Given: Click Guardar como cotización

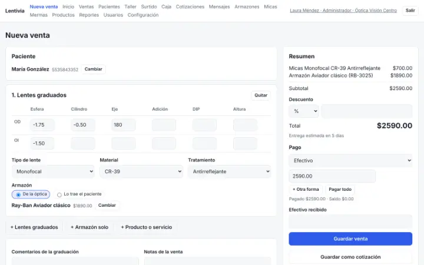Looking at the screenshot, I should point(350,257).
